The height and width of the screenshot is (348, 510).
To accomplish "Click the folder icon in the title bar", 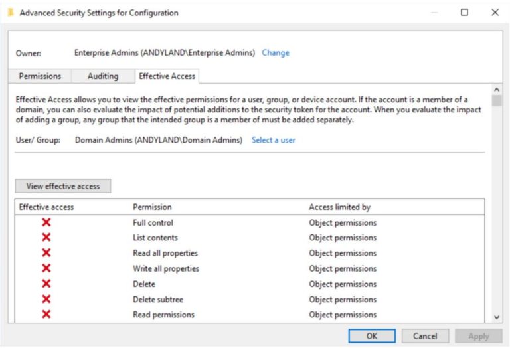I will coord(11,13).
